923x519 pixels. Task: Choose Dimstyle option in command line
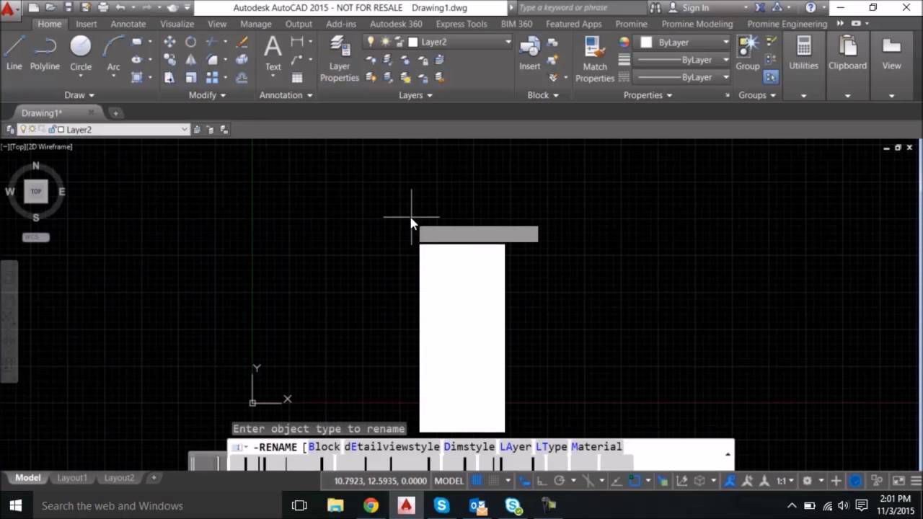pyautogui.click(x=469, y=447)
